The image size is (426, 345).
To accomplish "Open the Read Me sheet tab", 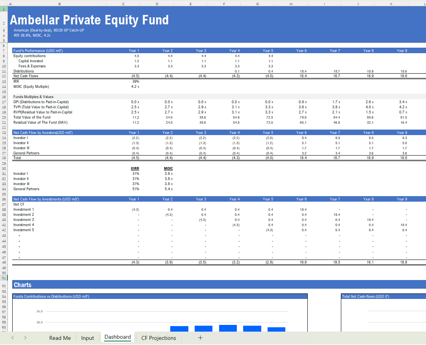I will point(60,338).
